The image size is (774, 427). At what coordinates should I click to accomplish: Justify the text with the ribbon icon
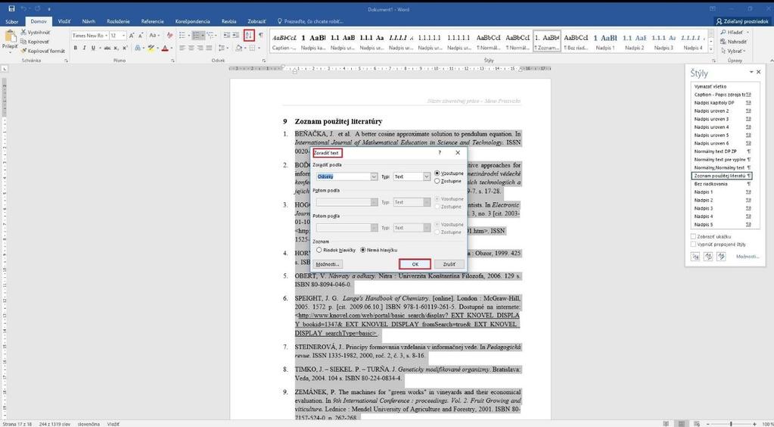coord(209,48)
